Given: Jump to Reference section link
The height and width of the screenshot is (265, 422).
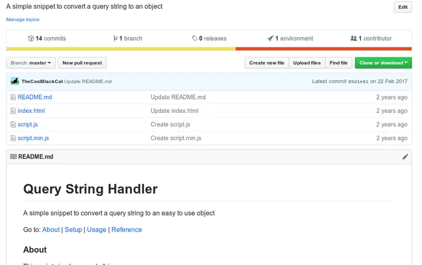Looking at the screenshot, I should (127, 229).
